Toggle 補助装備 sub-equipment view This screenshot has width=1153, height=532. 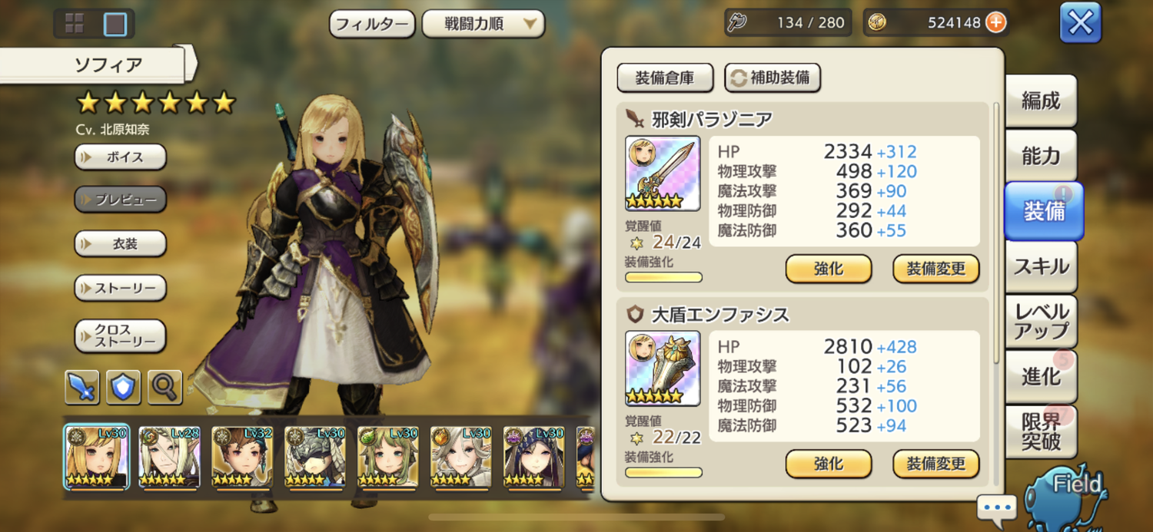click(773, 78)
